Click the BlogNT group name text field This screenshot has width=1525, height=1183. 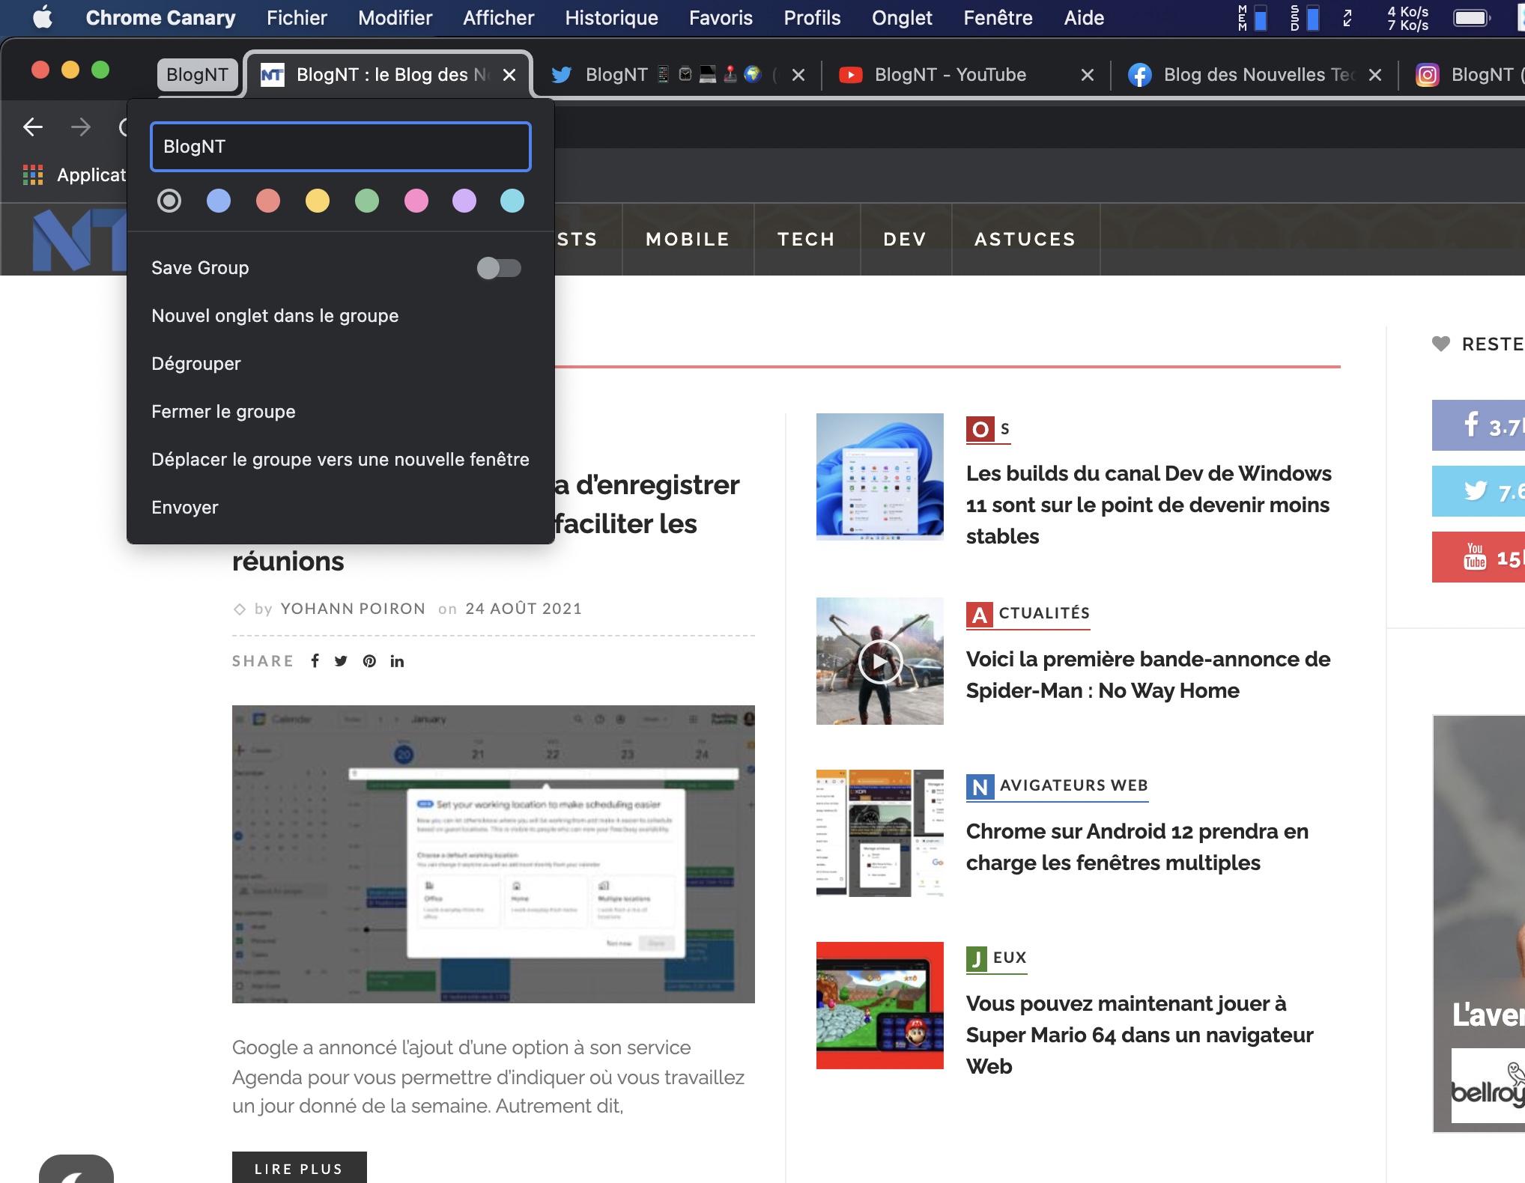coord(341,147)
